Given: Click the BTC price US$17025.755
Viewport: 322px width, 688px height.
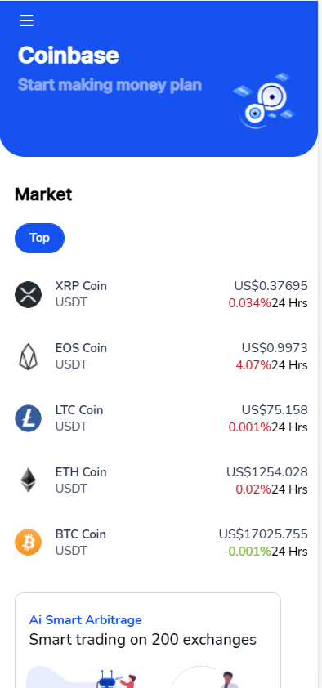Looking at the screenshot, I should (263, 534).
